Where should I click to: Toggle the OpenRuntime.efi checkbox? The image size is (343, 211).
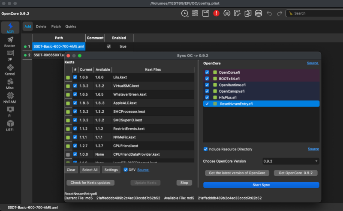point(207,85)
